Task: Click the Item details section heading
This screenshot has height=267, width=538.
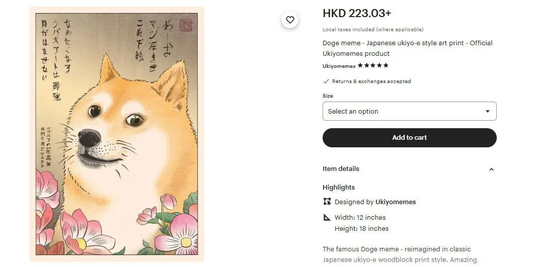Action: (341, 169)
